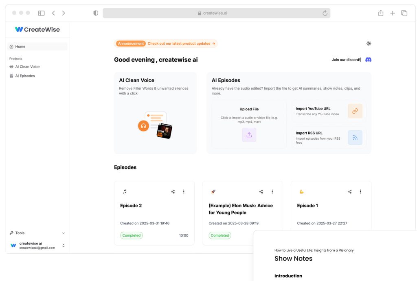The width and height of the screenshot is (417, 281).
Task: Open the browser share icon
Action: [x=381, y=13]
